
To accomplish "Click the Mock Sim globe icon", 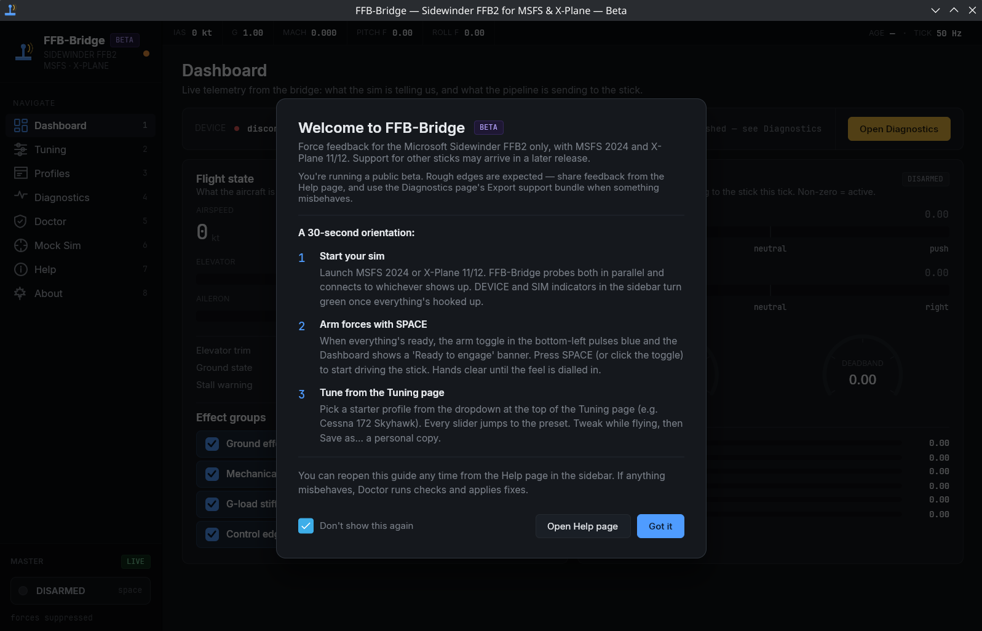I will tap(21, 245).
